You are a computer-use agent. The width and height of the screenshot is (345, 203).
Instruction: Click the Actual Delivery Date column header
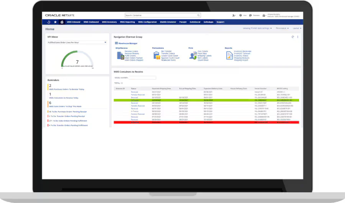point(238,89)
